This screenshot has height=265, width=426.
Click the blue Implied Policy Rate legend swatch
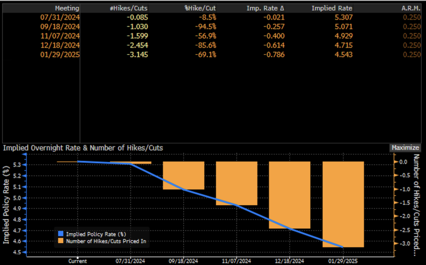(60, 234)
